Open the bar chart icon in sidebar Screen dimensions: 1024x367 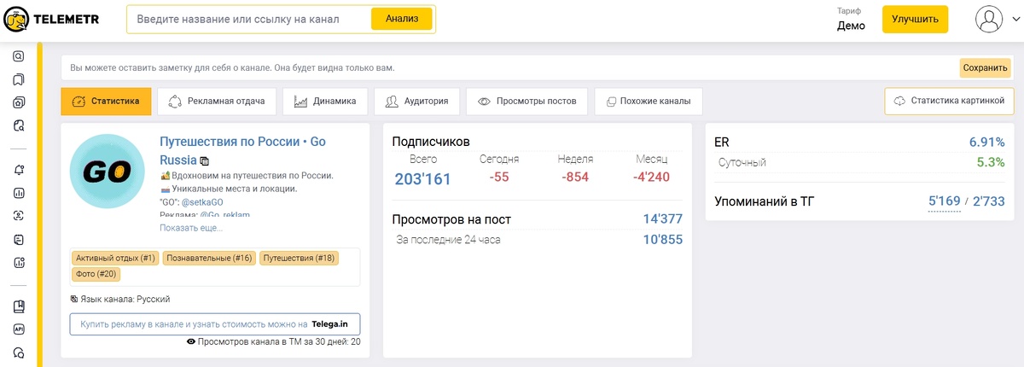[19, 193]
